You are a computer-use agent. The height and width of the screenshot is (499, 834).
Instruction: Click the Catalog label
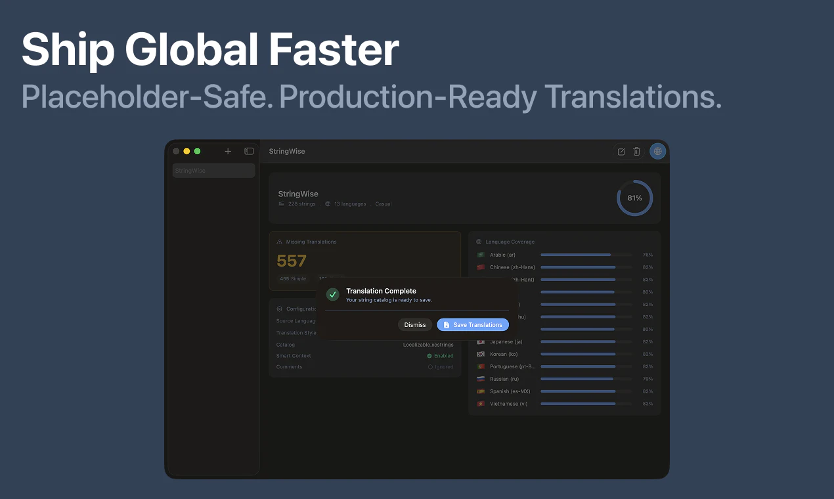(x=286, y=345)
